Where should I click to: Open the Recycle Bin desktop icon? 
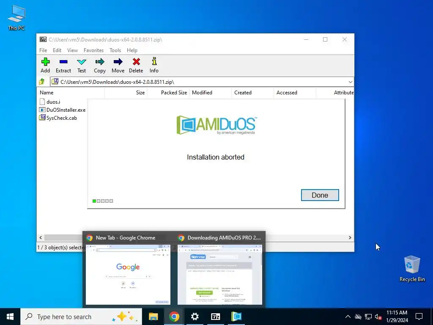coord(412,269)
